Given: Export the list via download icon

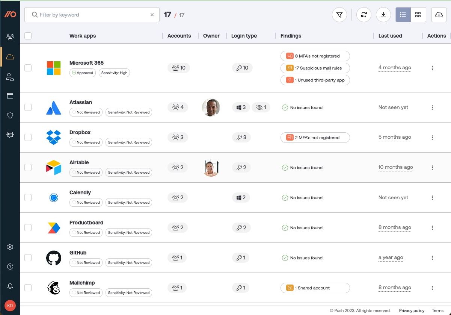Looking at the screenshot, I should coord(383,15).
